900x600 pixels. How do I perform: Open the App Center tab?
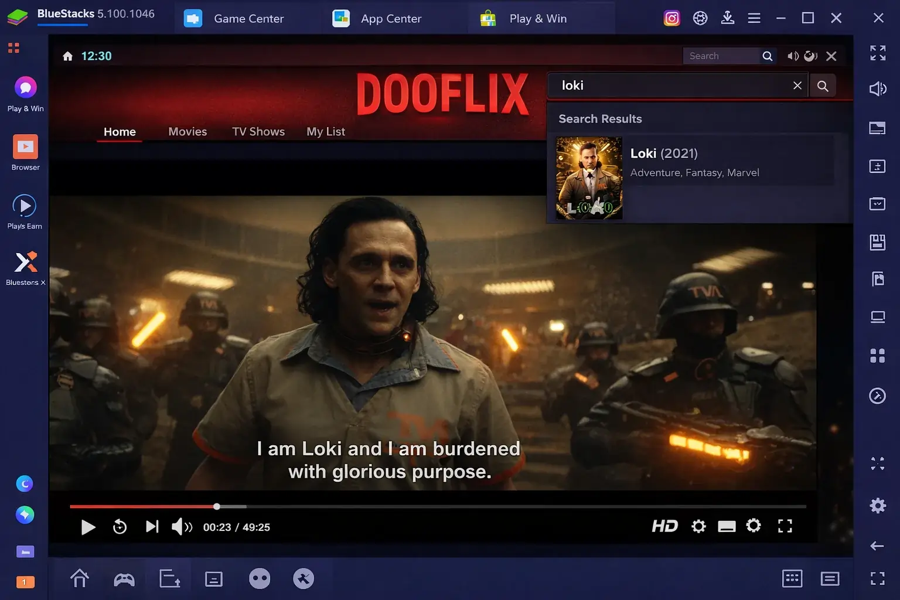pos(378,18)
